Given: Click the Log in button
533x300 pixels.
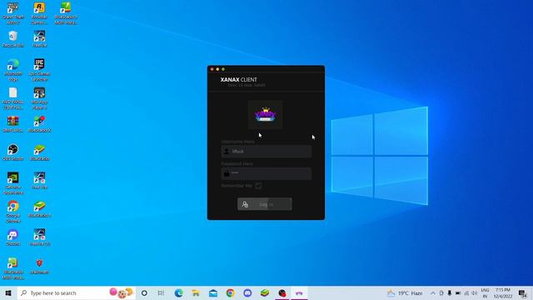Looking at the screenshot, I should pyautogui.click(x=265, y=204).
